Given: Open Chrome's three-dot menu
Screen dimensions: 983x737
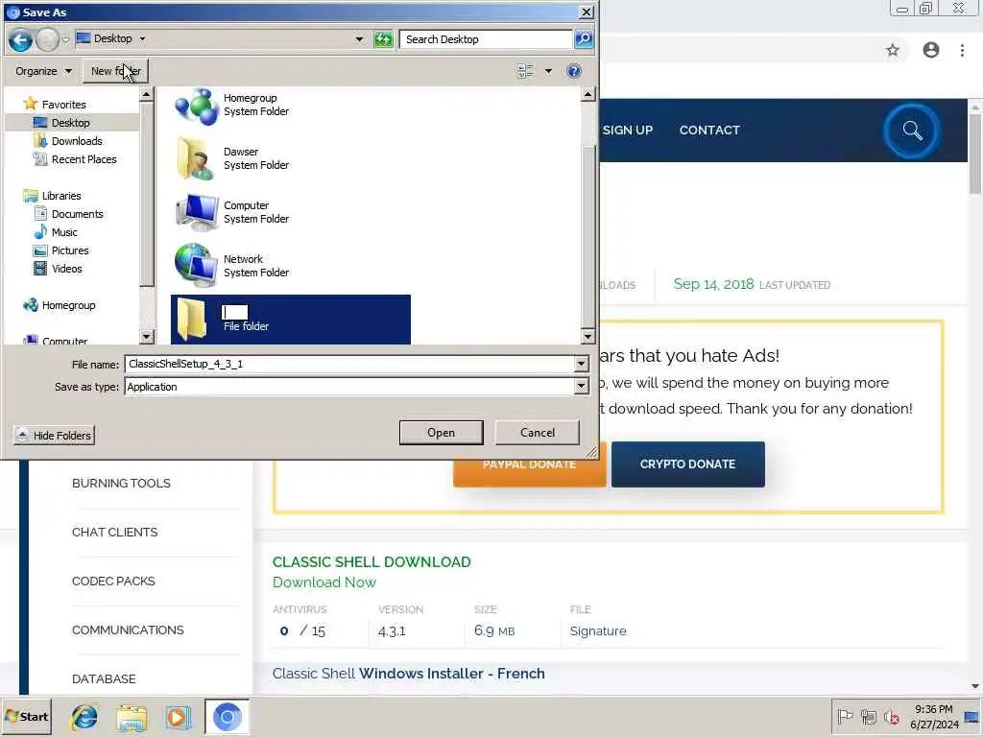Looking at the screenshot, I should (x=962, y=50).
